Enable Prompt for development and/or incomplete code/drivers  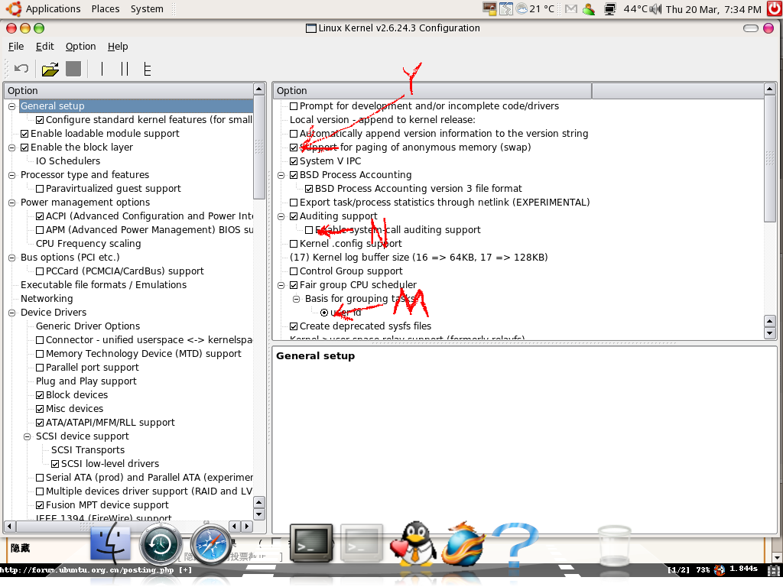(x=294, y=106)
